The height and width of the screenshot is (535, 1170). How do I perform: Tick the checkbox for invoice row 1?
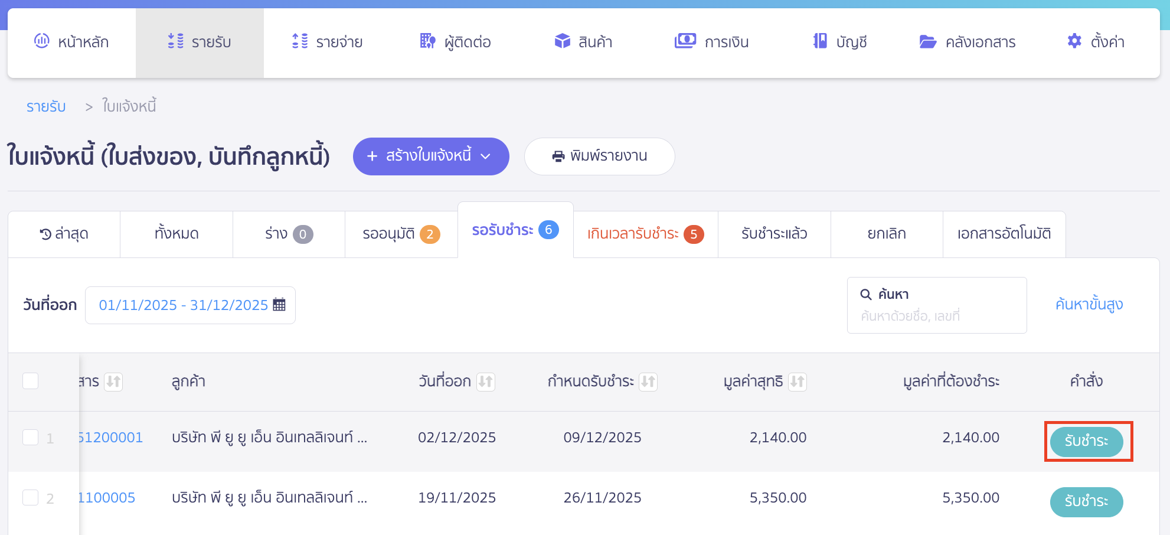tap(30, 437)
